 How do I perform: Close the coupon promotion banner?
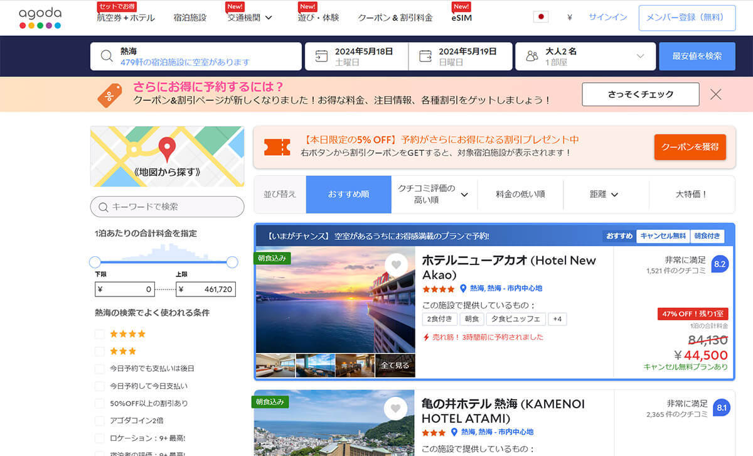click(716, 94)
